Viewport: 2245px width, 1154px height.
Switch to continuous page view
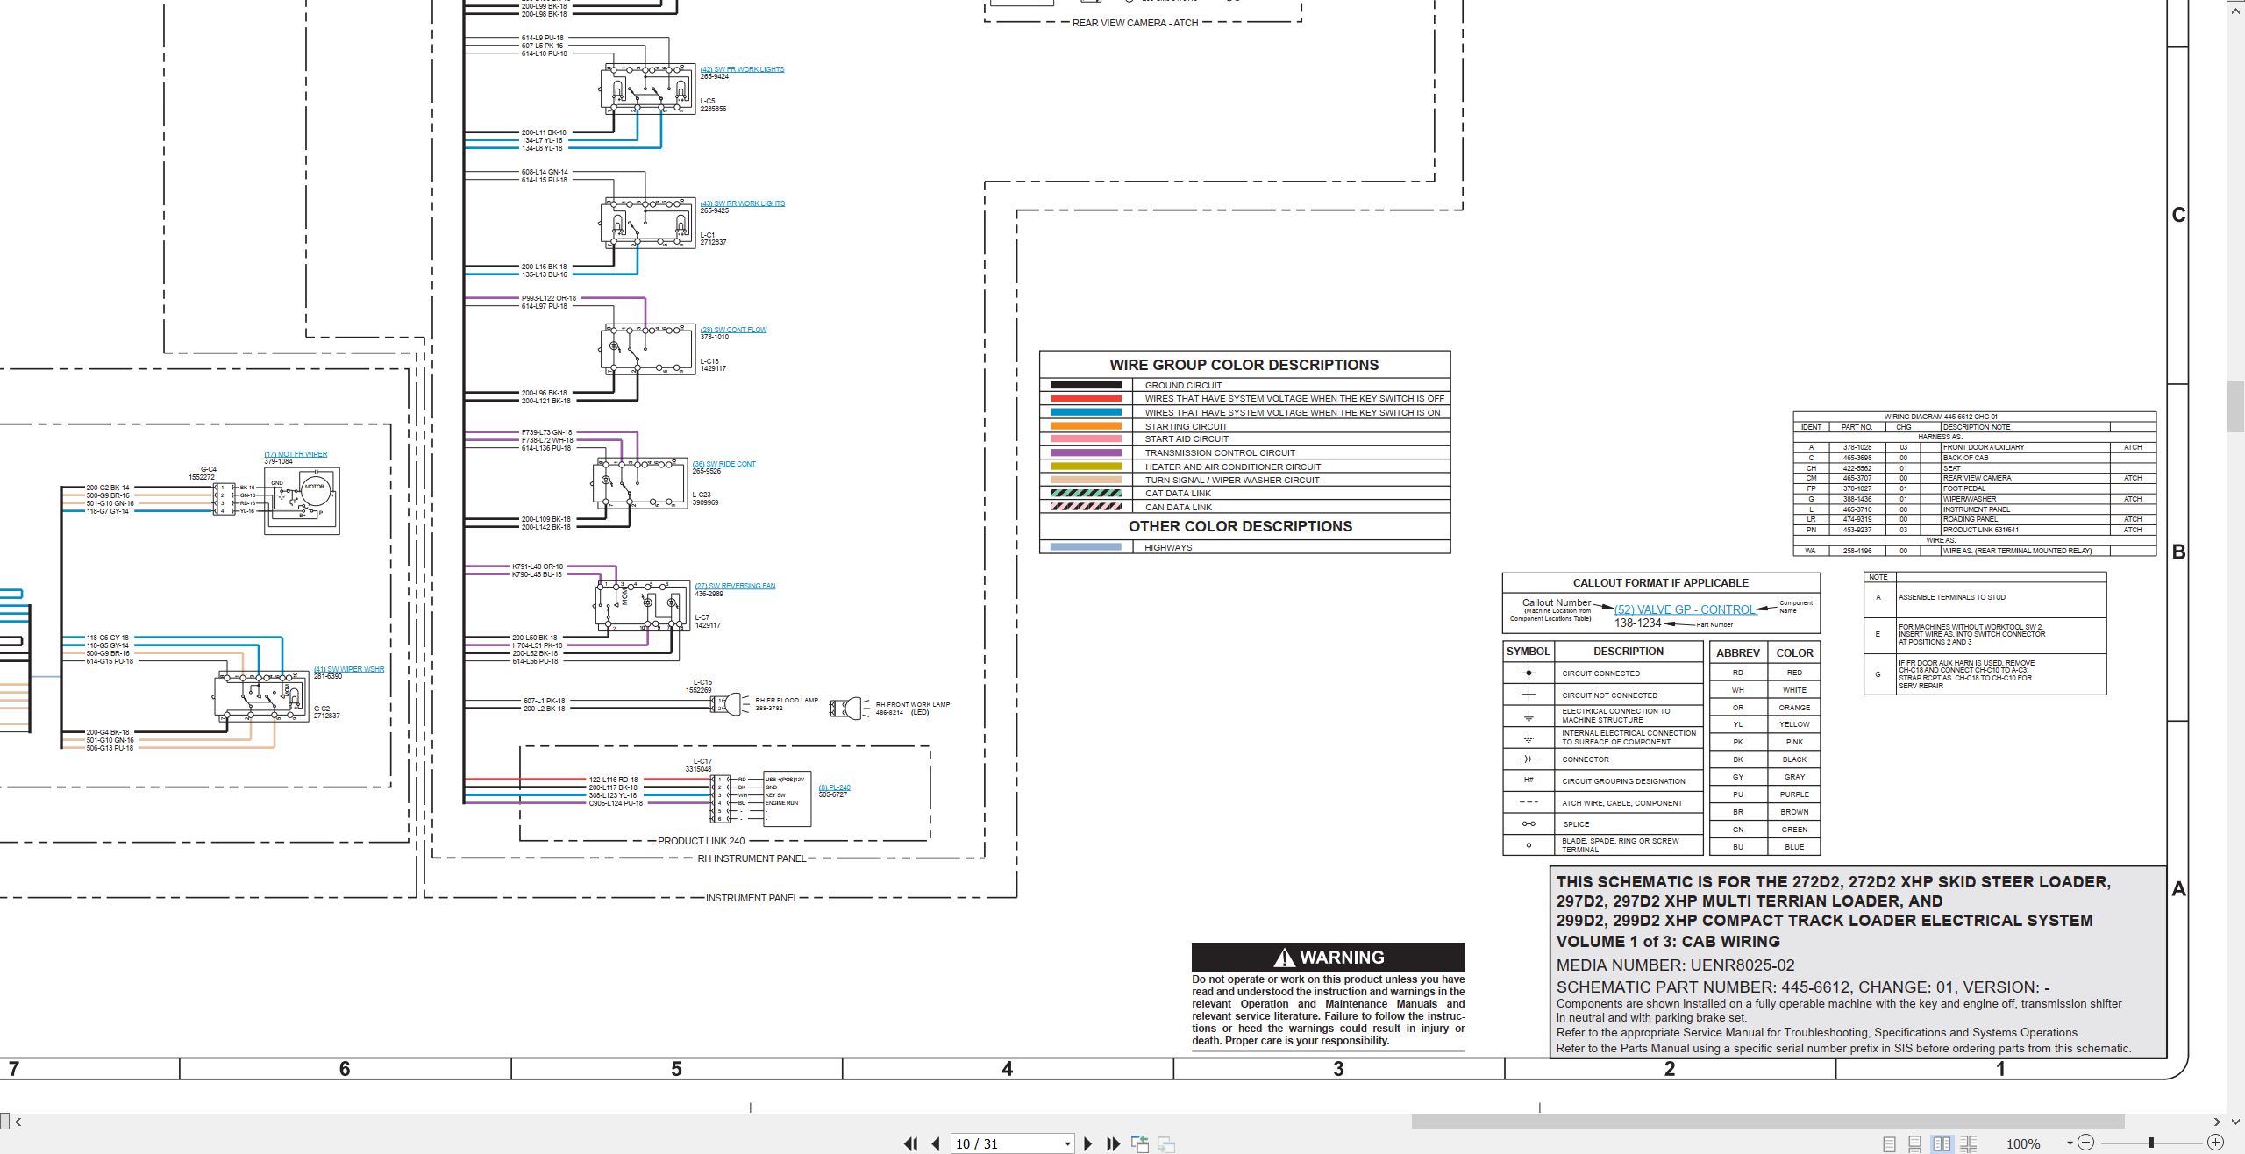point(1915,1143)
